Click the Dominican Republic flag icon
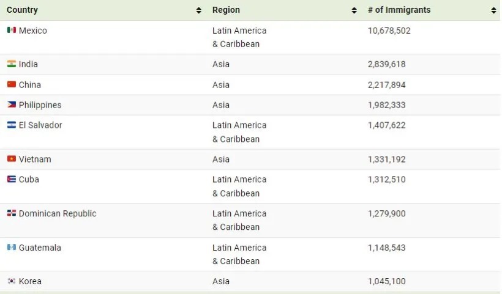The height and width of the screenshot is (294, 502). (12, 213)
